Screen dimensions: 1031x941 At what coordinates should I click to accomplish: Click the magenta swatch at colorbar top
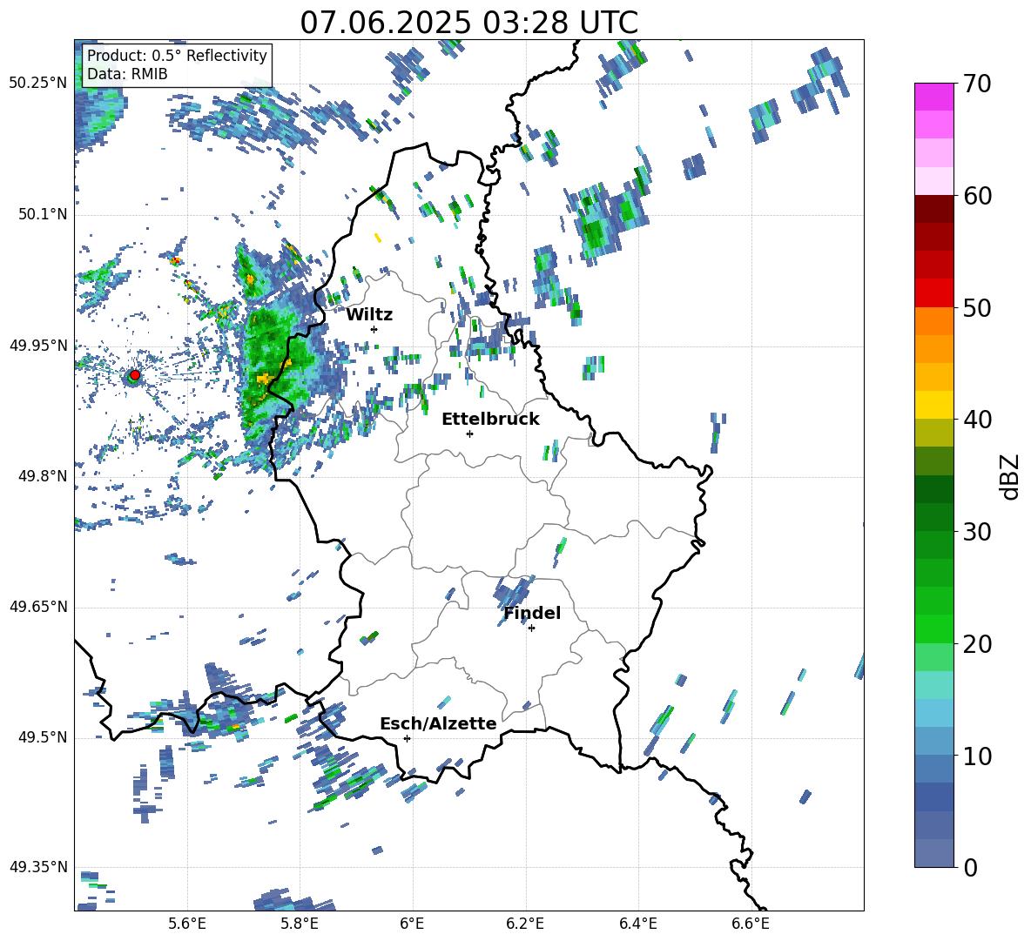pos(933,97)
